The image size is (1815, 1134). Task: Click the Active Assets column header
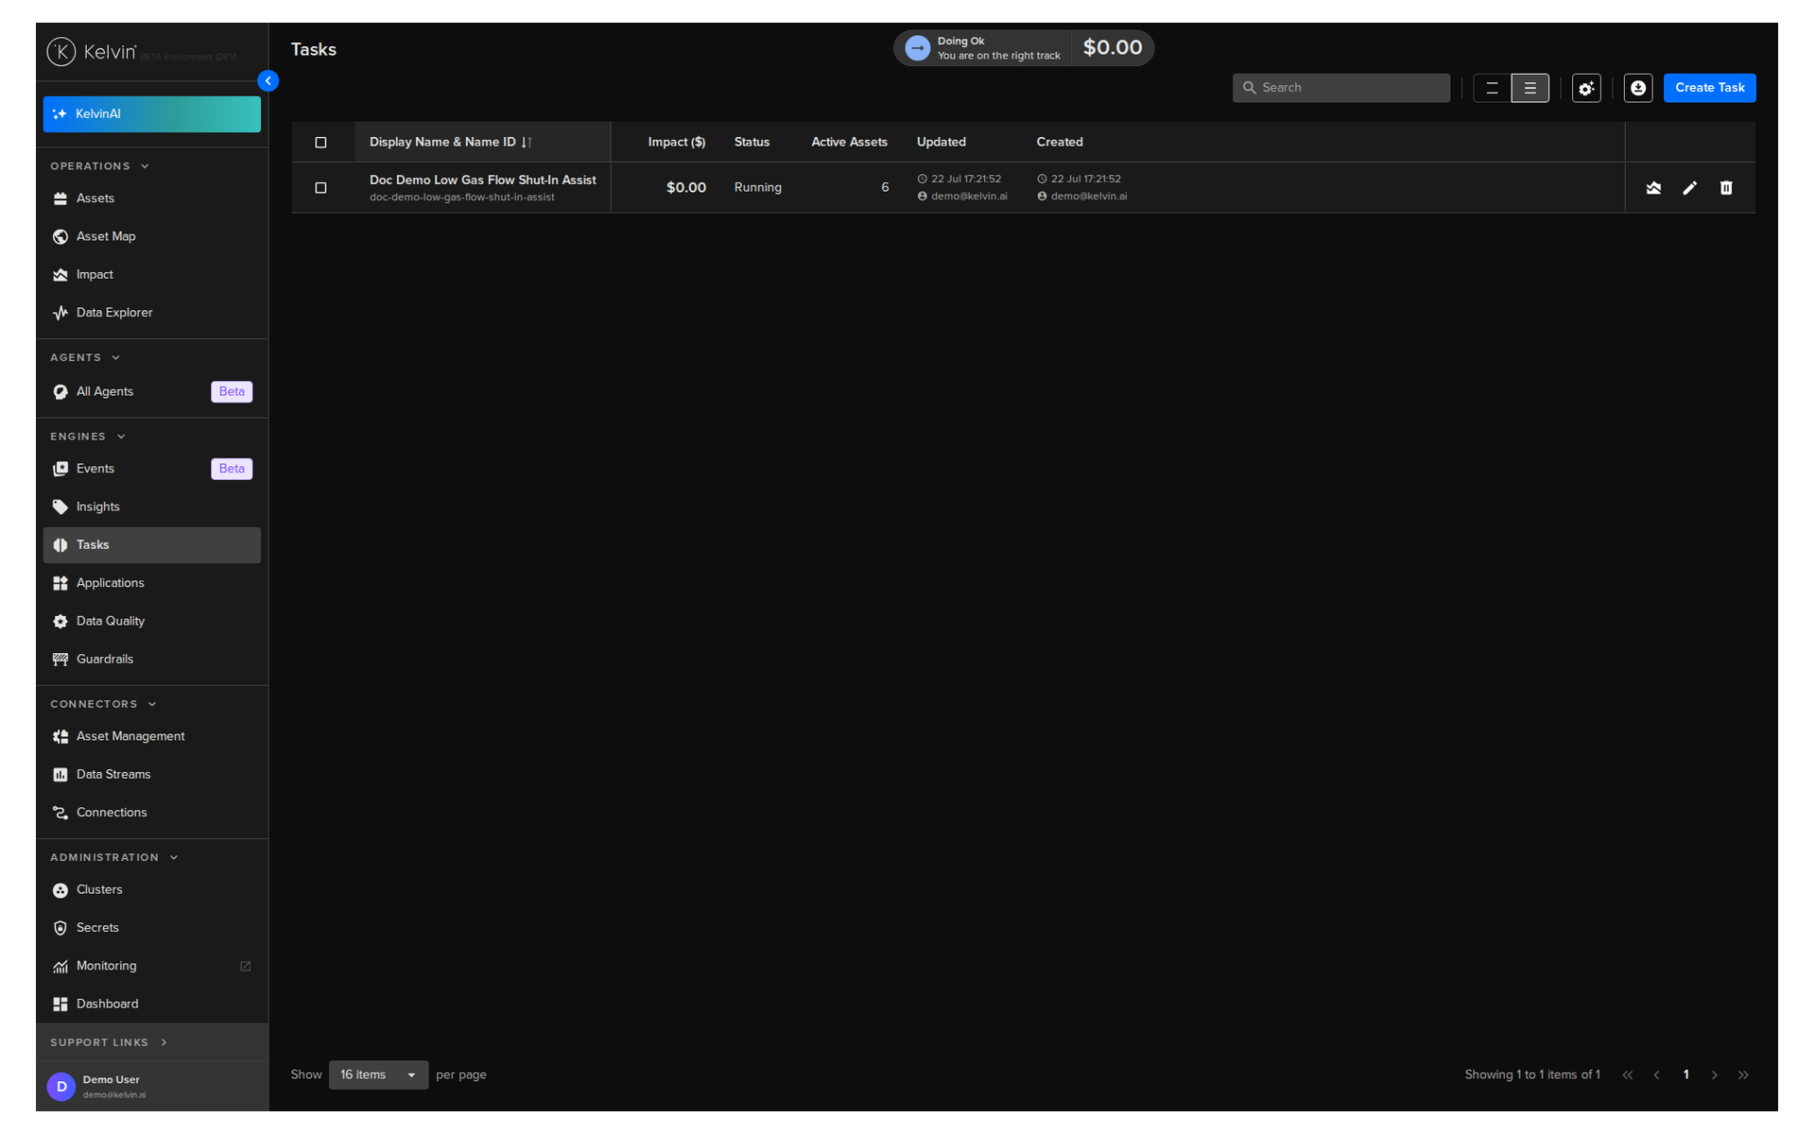849,143
